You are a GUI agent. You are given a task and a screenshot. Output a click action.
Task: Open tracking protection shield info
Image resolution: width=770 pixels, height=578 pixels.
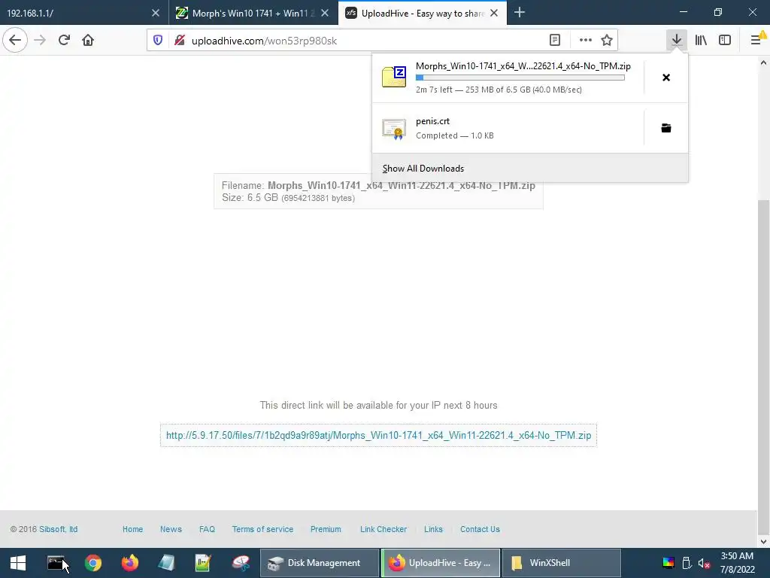pos(158,41)
